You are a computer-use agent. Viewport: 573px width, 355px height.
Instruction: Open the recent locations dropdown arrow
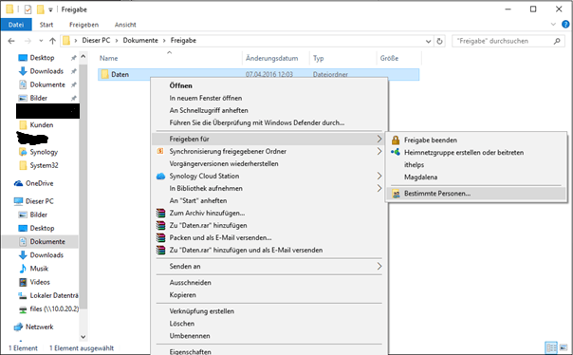[41, 41]
